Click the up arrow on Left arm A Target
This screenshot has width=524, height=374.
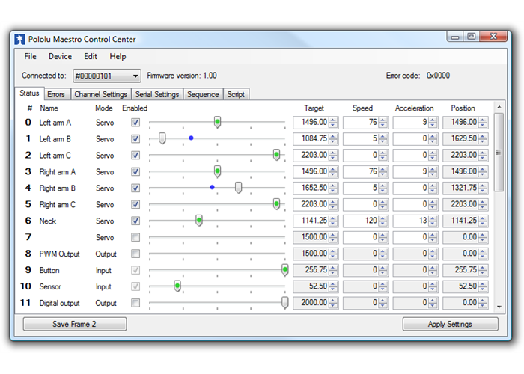coord(333,120)
